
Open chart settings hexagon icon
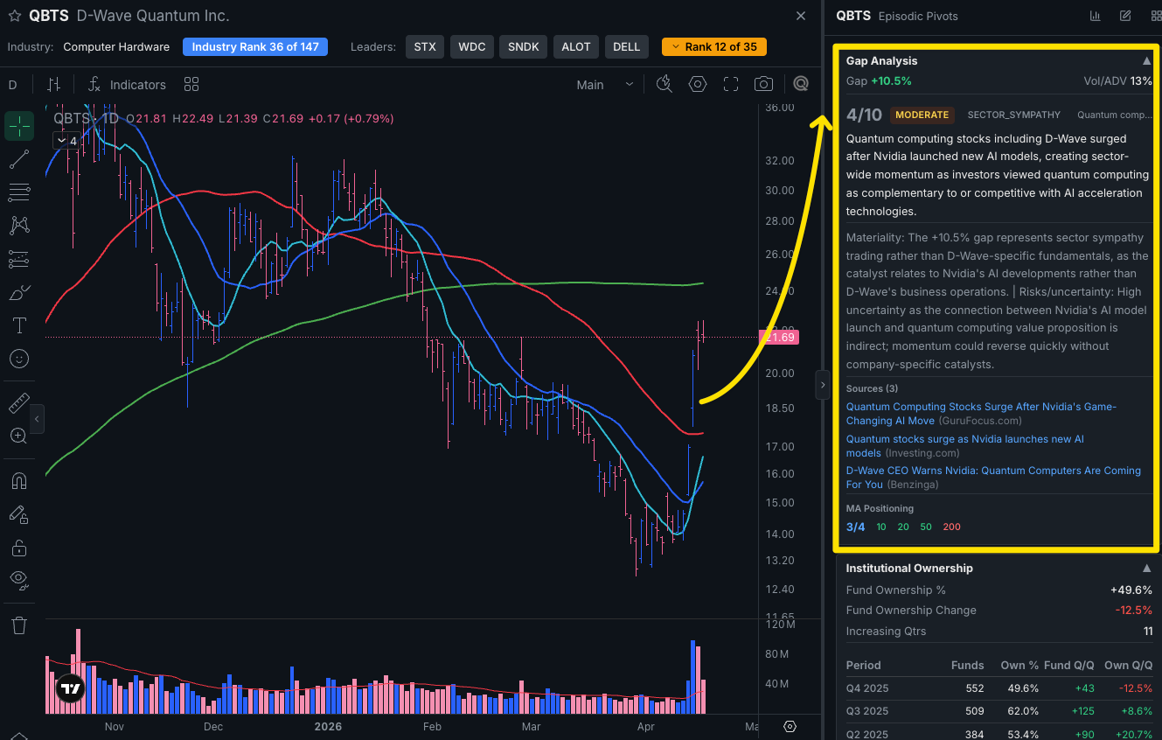click(x=698, y=84)
